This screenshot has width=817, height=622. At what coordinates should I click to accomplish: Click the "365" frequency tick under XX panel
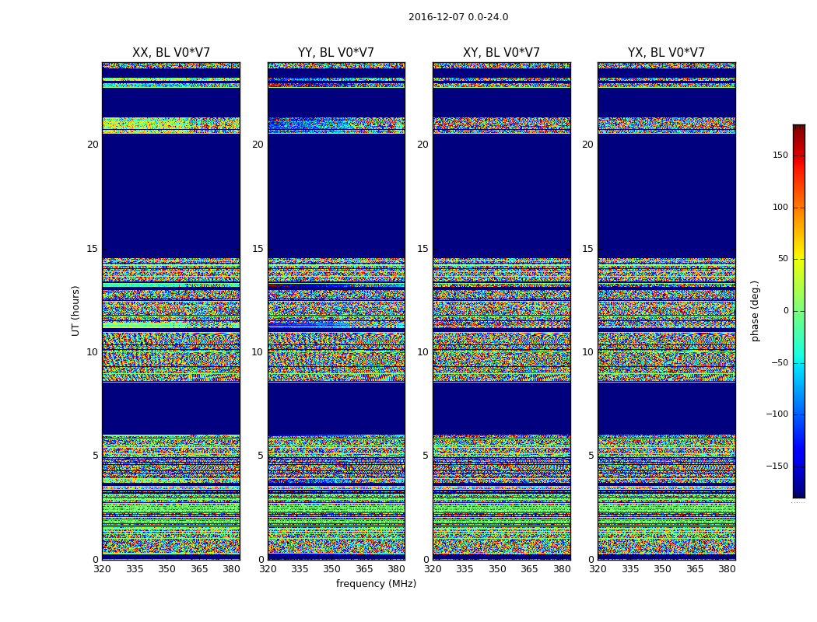coord(199,569)
